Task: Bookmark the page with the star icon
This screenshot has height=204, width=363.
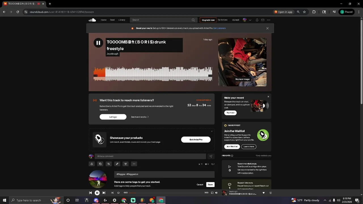Action: click(304, 12)
